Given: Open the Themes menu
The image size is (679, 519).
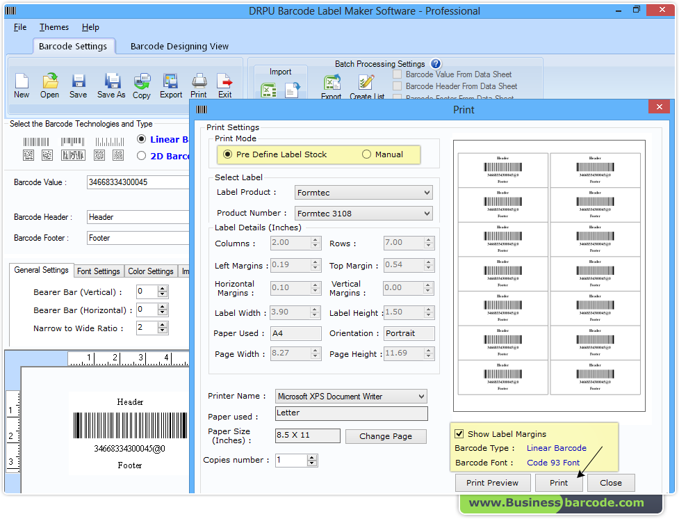Looking at the screenshot, I should point(54,27).
